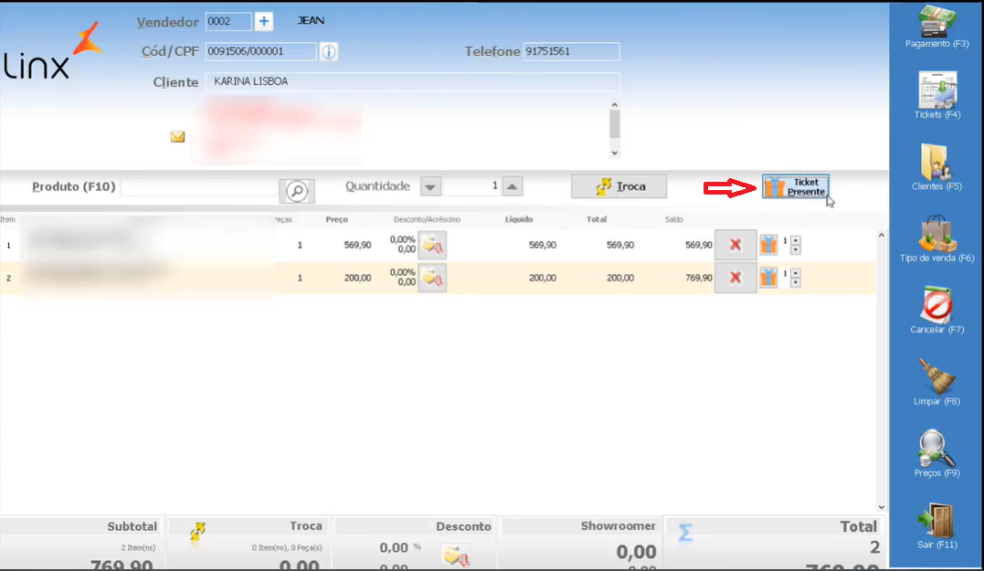Image resolution: width=984 pixels, height=571 pixels.
Task: Open the email envelope icon near client info
Action: point(177,136)
